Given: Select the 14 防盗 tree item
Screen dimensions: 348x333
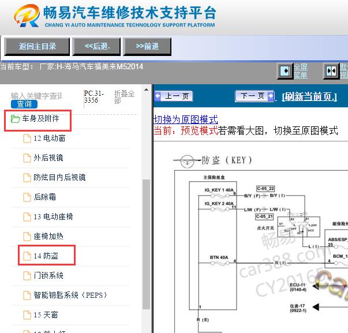Looking at the screenshot, I should coord(46,256).
